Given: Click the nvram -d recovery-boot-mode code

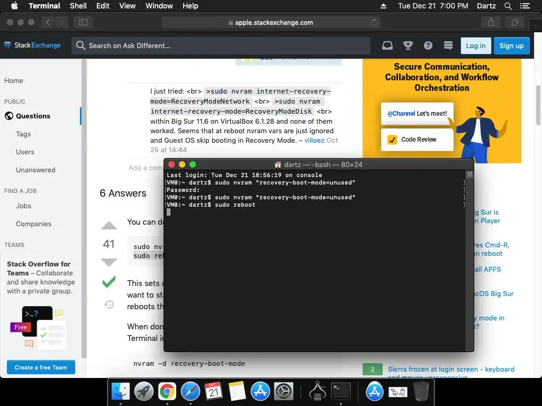Looking at the screenshot, I should point(189,364).
